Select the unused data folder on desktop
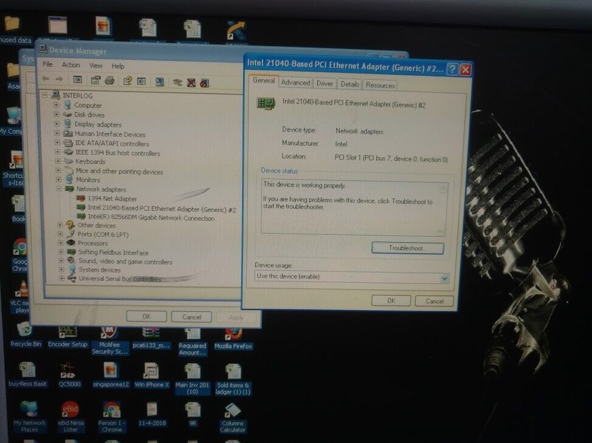592x443 pixels. click(x=15, y=29)
